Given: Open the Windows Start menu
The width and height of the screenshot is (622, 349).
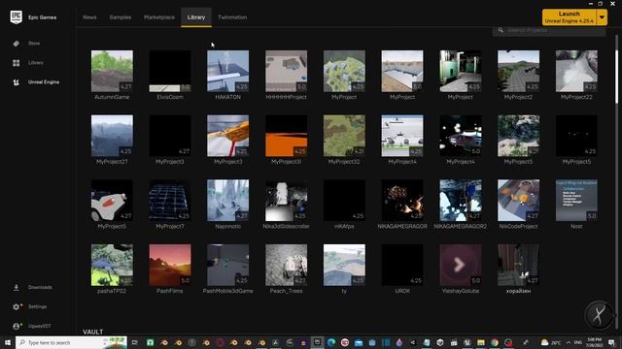Looking at the screenshot, I should [7, 342].
